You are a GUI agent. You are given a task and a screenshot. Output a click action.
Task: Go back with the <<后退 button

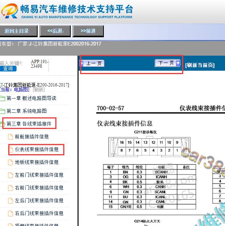pyautogui.click(x=55, y=31)
